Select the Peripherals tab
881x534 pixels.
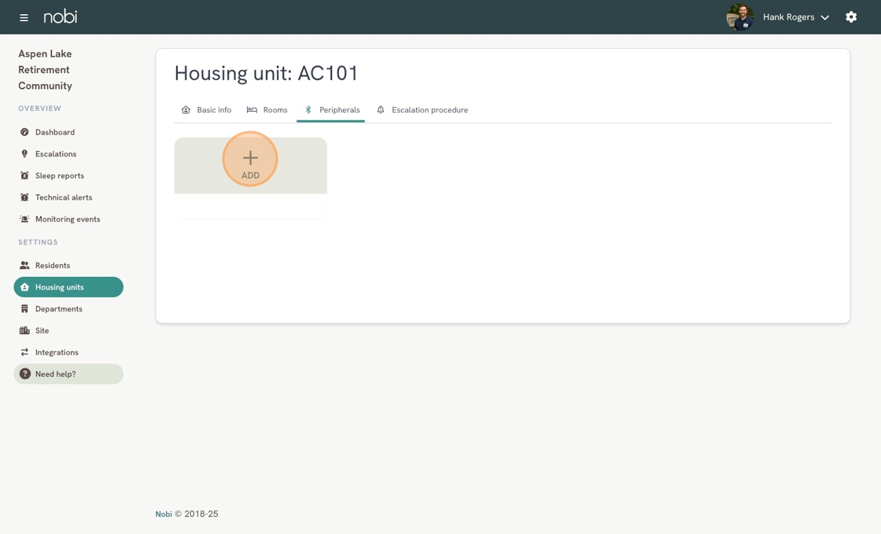(x=331, y=110)
